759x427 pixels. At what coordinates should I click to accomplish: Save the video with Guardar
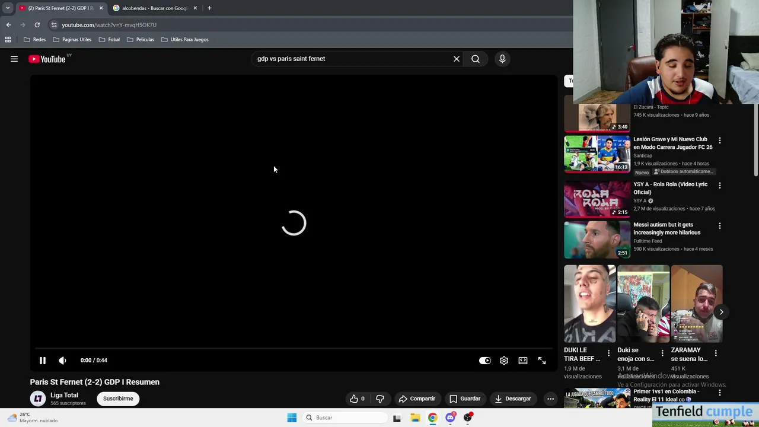465,399
